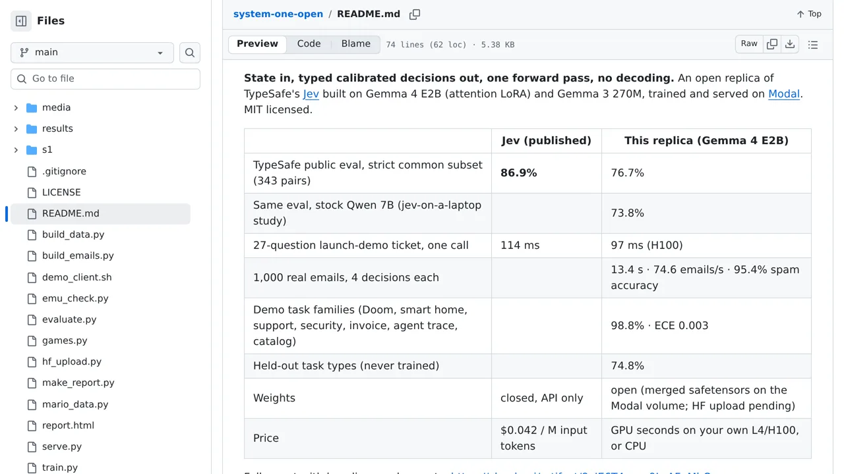This screenshot has height=474, width=844.
Task: Click the branch icon in main selector
Action: (x=24, y=53)
